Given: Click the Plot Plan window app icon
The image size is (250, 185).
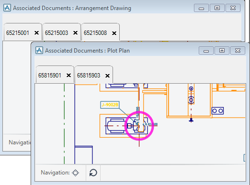Looking at the screenshot, I should tap(39, 50).
